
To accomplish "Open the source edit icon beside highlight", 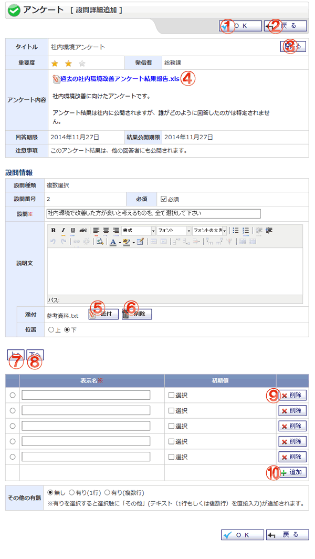I will 140,241.
